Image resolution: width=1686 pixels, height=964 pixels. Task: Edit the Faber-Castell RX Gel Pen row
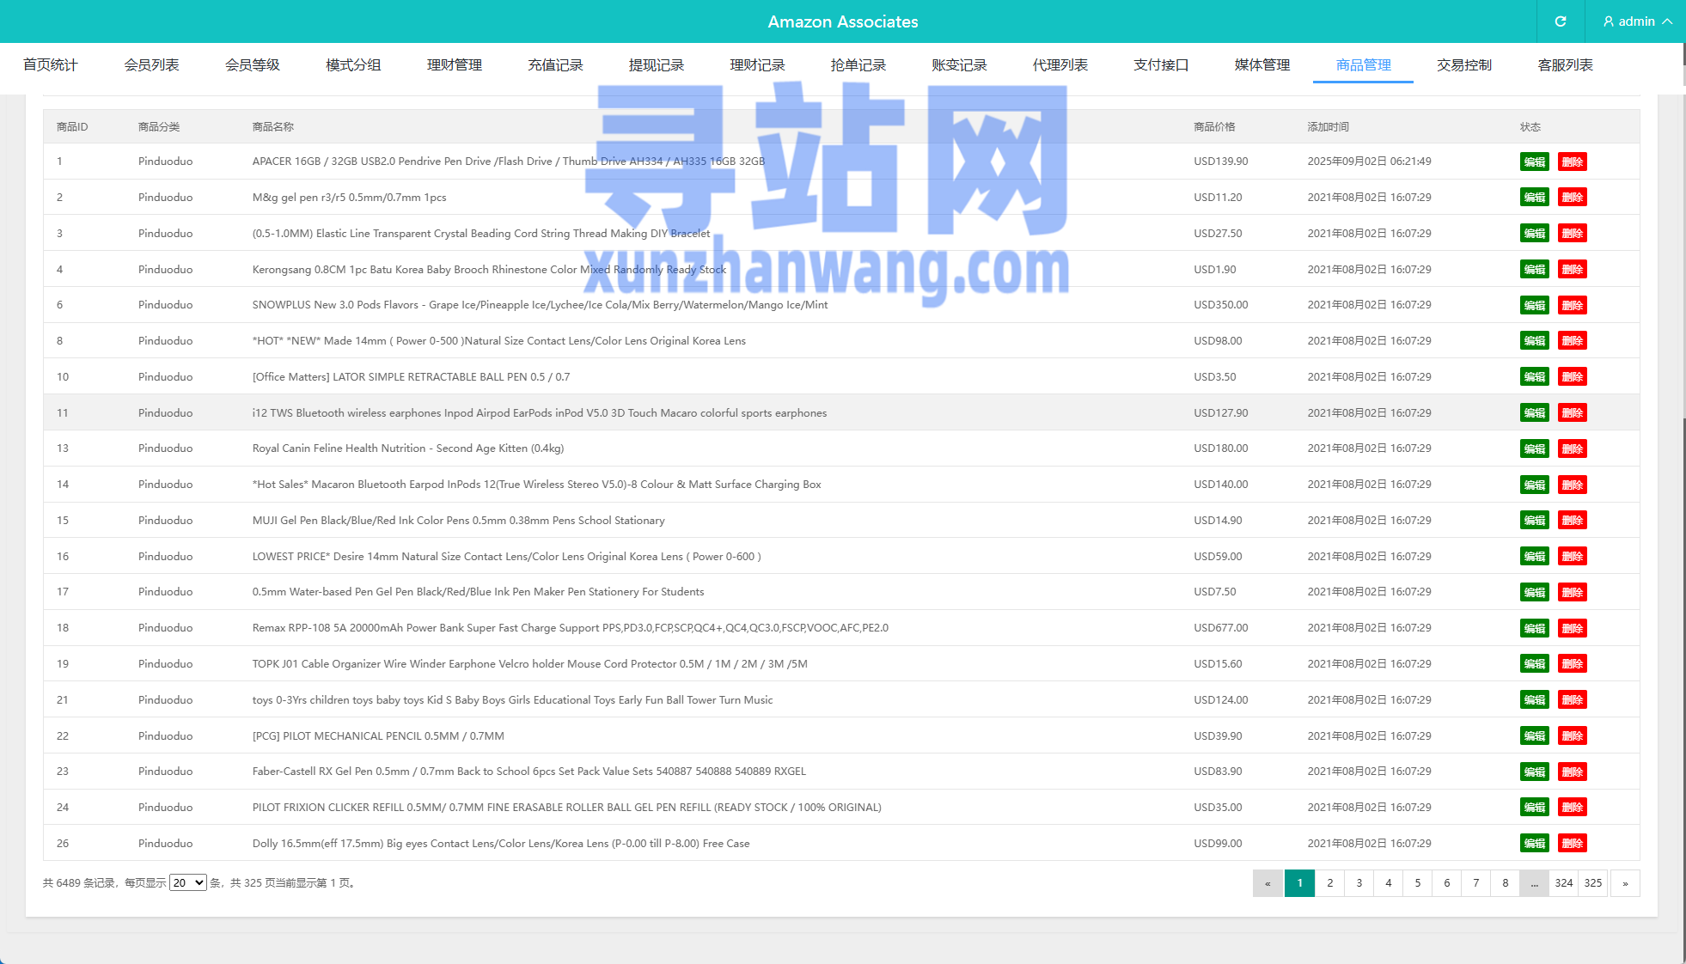tap(1534, 772)
